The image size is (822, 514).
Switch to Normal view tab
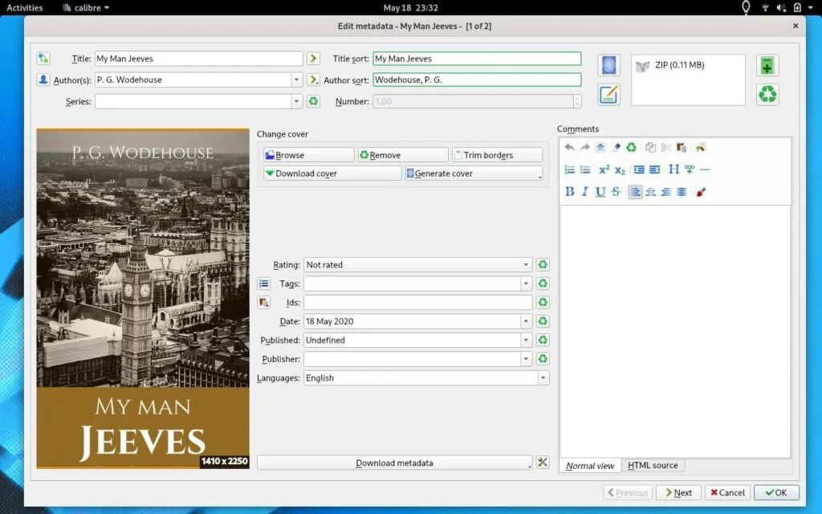point(590,465)
